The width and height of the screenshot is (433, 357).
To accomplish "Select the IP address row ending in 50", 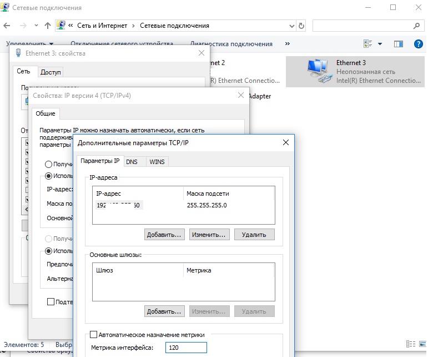I will [x=119, y=205].
